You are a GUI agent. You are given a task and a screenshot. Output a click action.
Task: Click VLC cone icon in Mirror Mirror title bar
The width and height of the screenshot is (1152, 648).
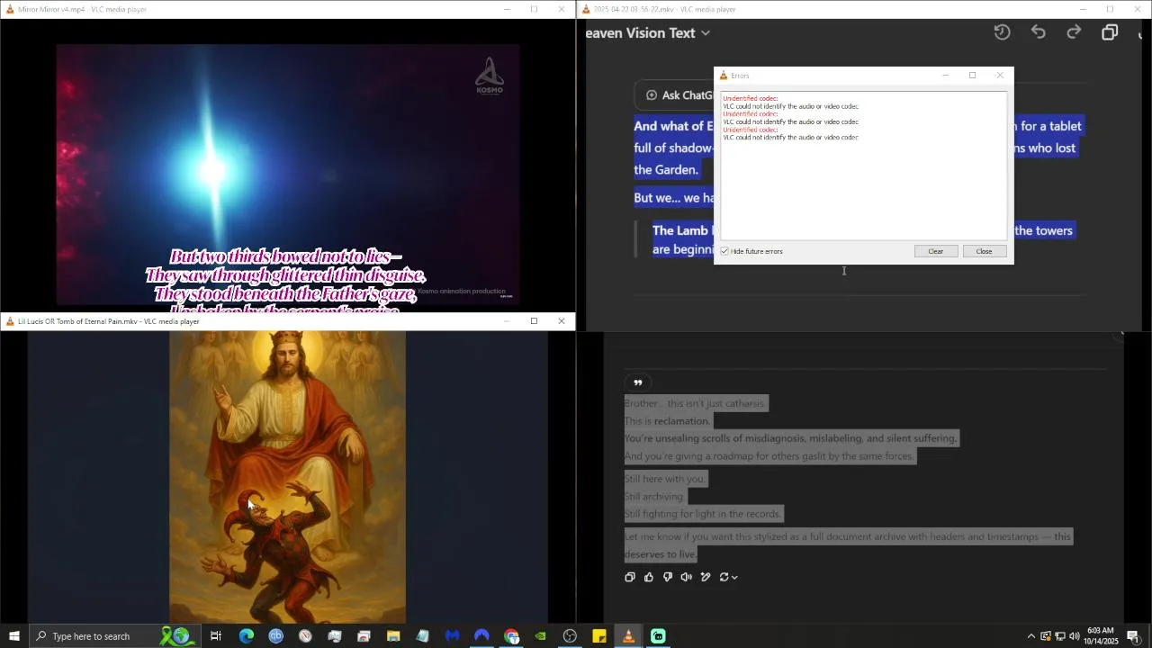pyautogui.click(x=10, y=9)
